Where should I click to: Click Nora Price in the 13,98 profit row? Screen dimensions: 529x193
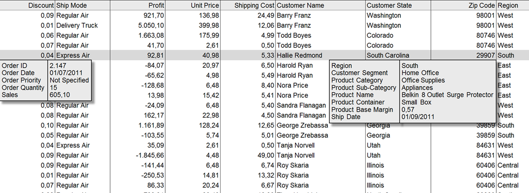point(292,95)
